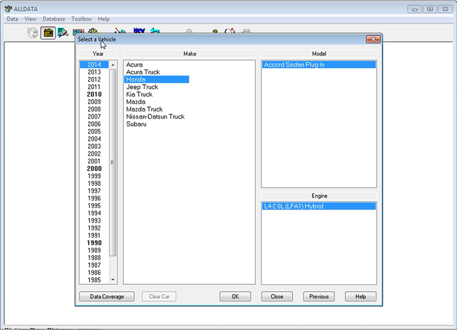Screen dimensions: 457x330
Task: Choose Nissan-Datsun Truck in the Make list
Action: pos(155,116)
